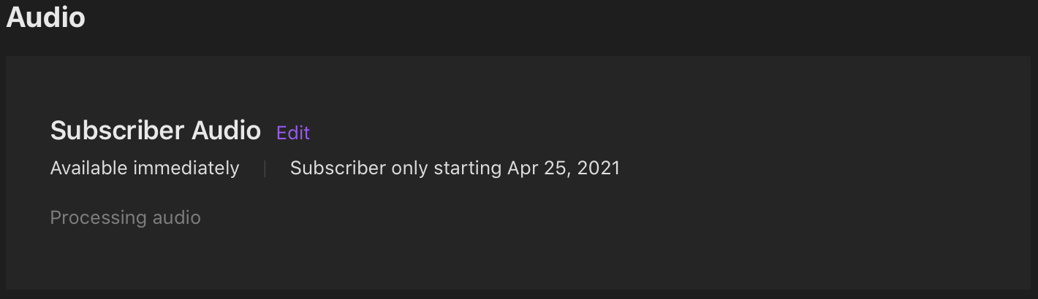Click the word immediately in availability text
Viewport: 1038px width, 299px height.
pos(186,168)
